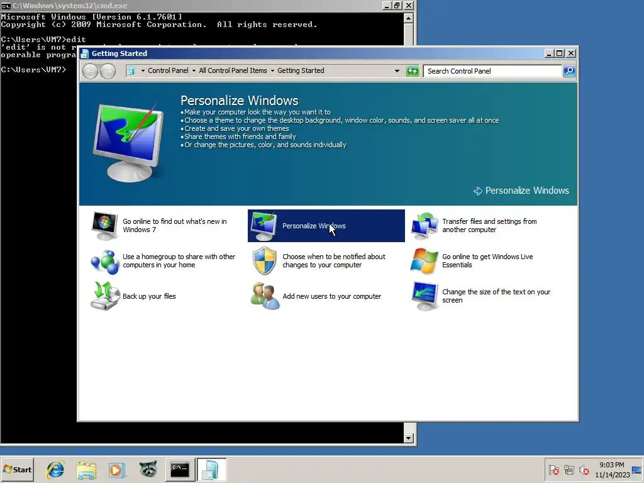644x483 pixels.
Task: Open Windows Media Player on taskbar
Action: coord(117,470)
